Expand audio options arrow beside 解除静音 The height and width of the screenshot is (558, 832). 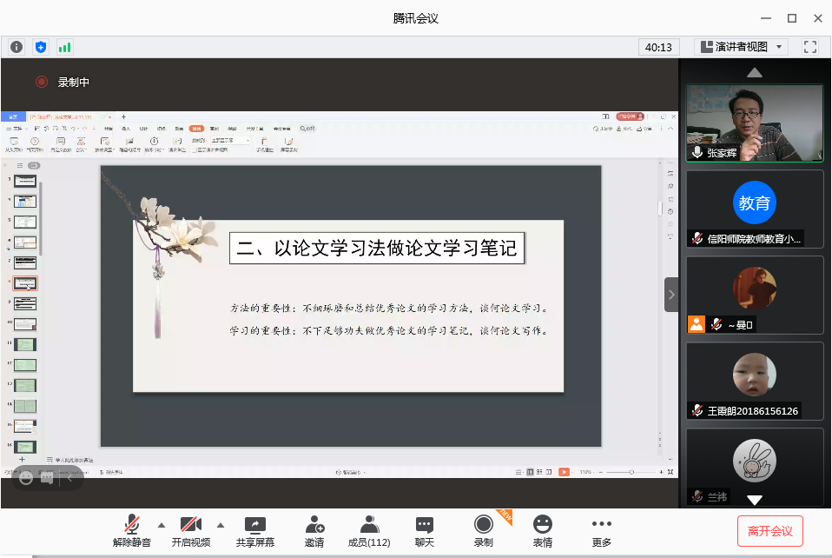pos(161,525)
